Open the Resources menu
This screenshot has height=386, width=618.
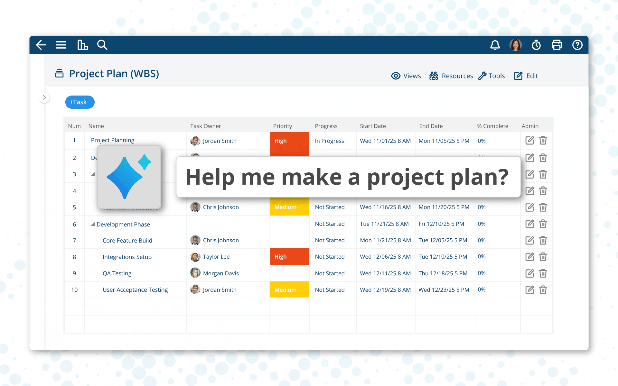click(451, 76)
